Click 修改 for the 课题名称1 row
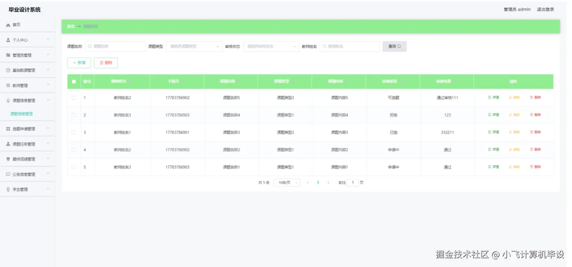Image resolution: width=572 pixels, height=267 pixels. click(514, 167)
